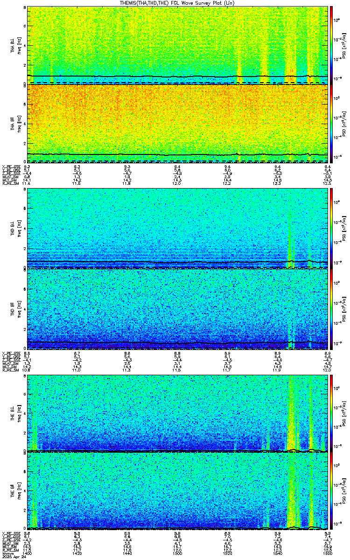The width and height of the screenshot is (350, 560).
Task: Click the plot title 'THEMIS(THA,THD,THE) FGL Wave Survey Plot'
Action: point(177,3)
